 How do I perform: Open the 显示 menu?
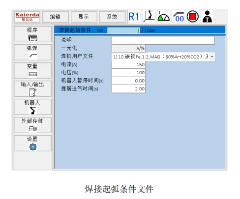click(84, 17)
